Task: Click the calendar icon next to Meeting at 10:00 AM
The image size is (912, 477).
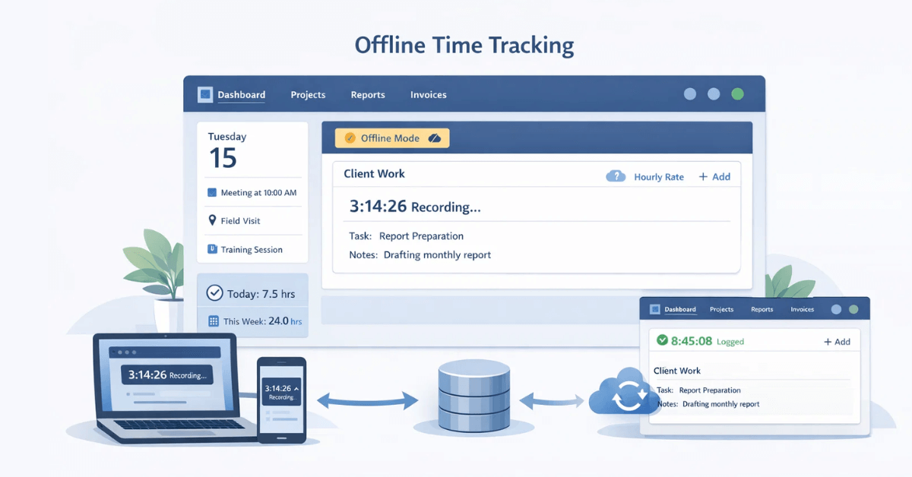Action: 211,192
